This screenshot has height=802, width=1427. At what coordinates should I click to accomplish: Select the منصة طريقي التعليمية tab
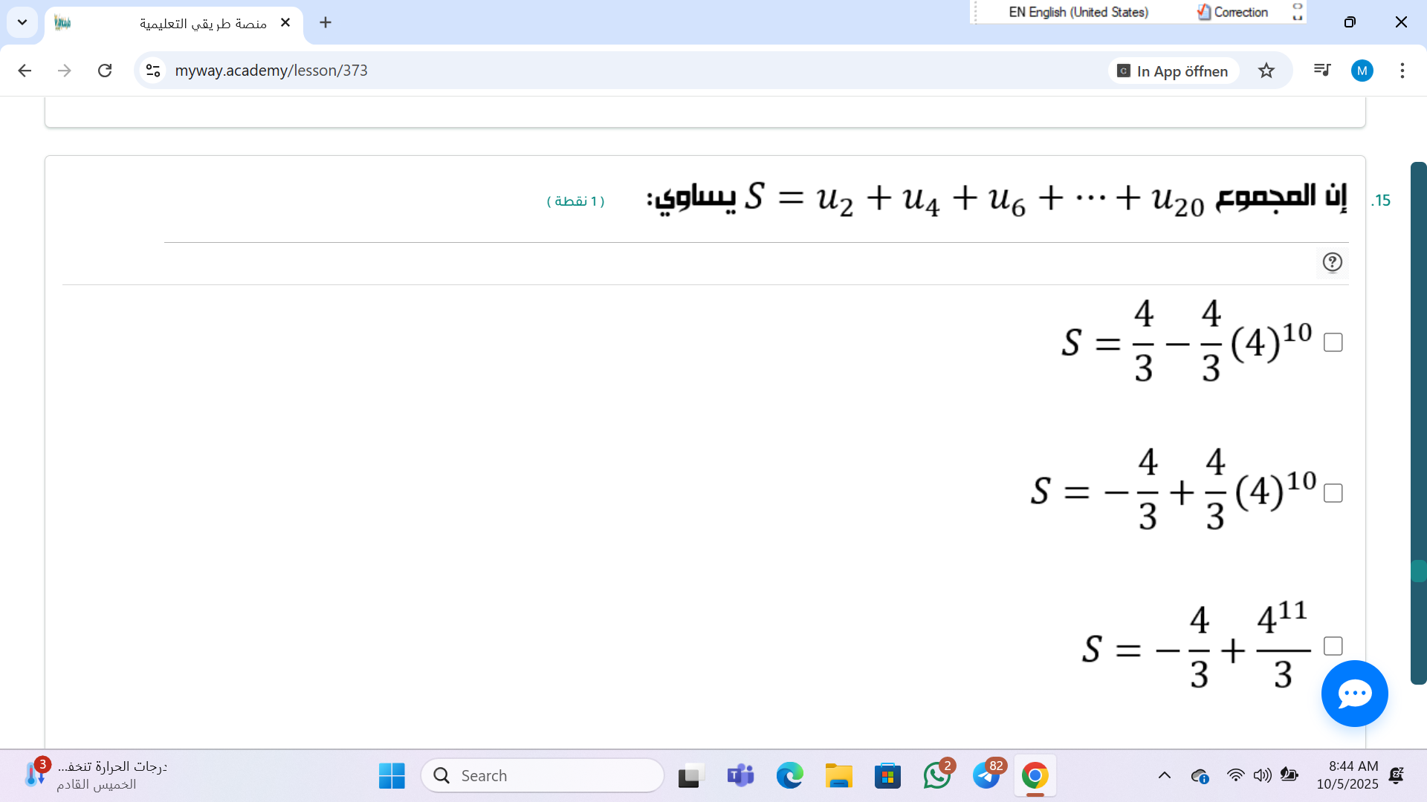(x=202, y=23)
